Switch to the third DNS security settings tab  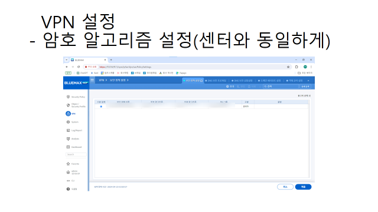tap(242, 81)
